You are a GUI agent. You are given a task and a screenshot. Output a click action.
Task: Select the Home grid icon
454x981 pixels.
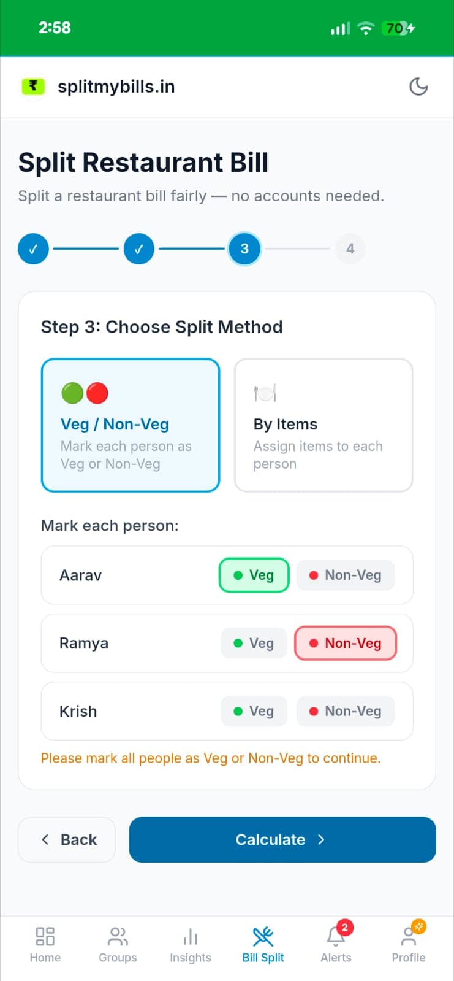click(x=45, y=937)
